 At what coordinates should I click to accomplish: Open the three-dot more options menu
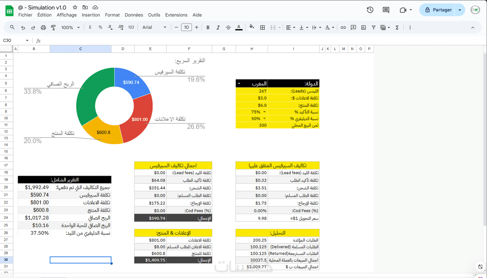(x=410, y=28)
